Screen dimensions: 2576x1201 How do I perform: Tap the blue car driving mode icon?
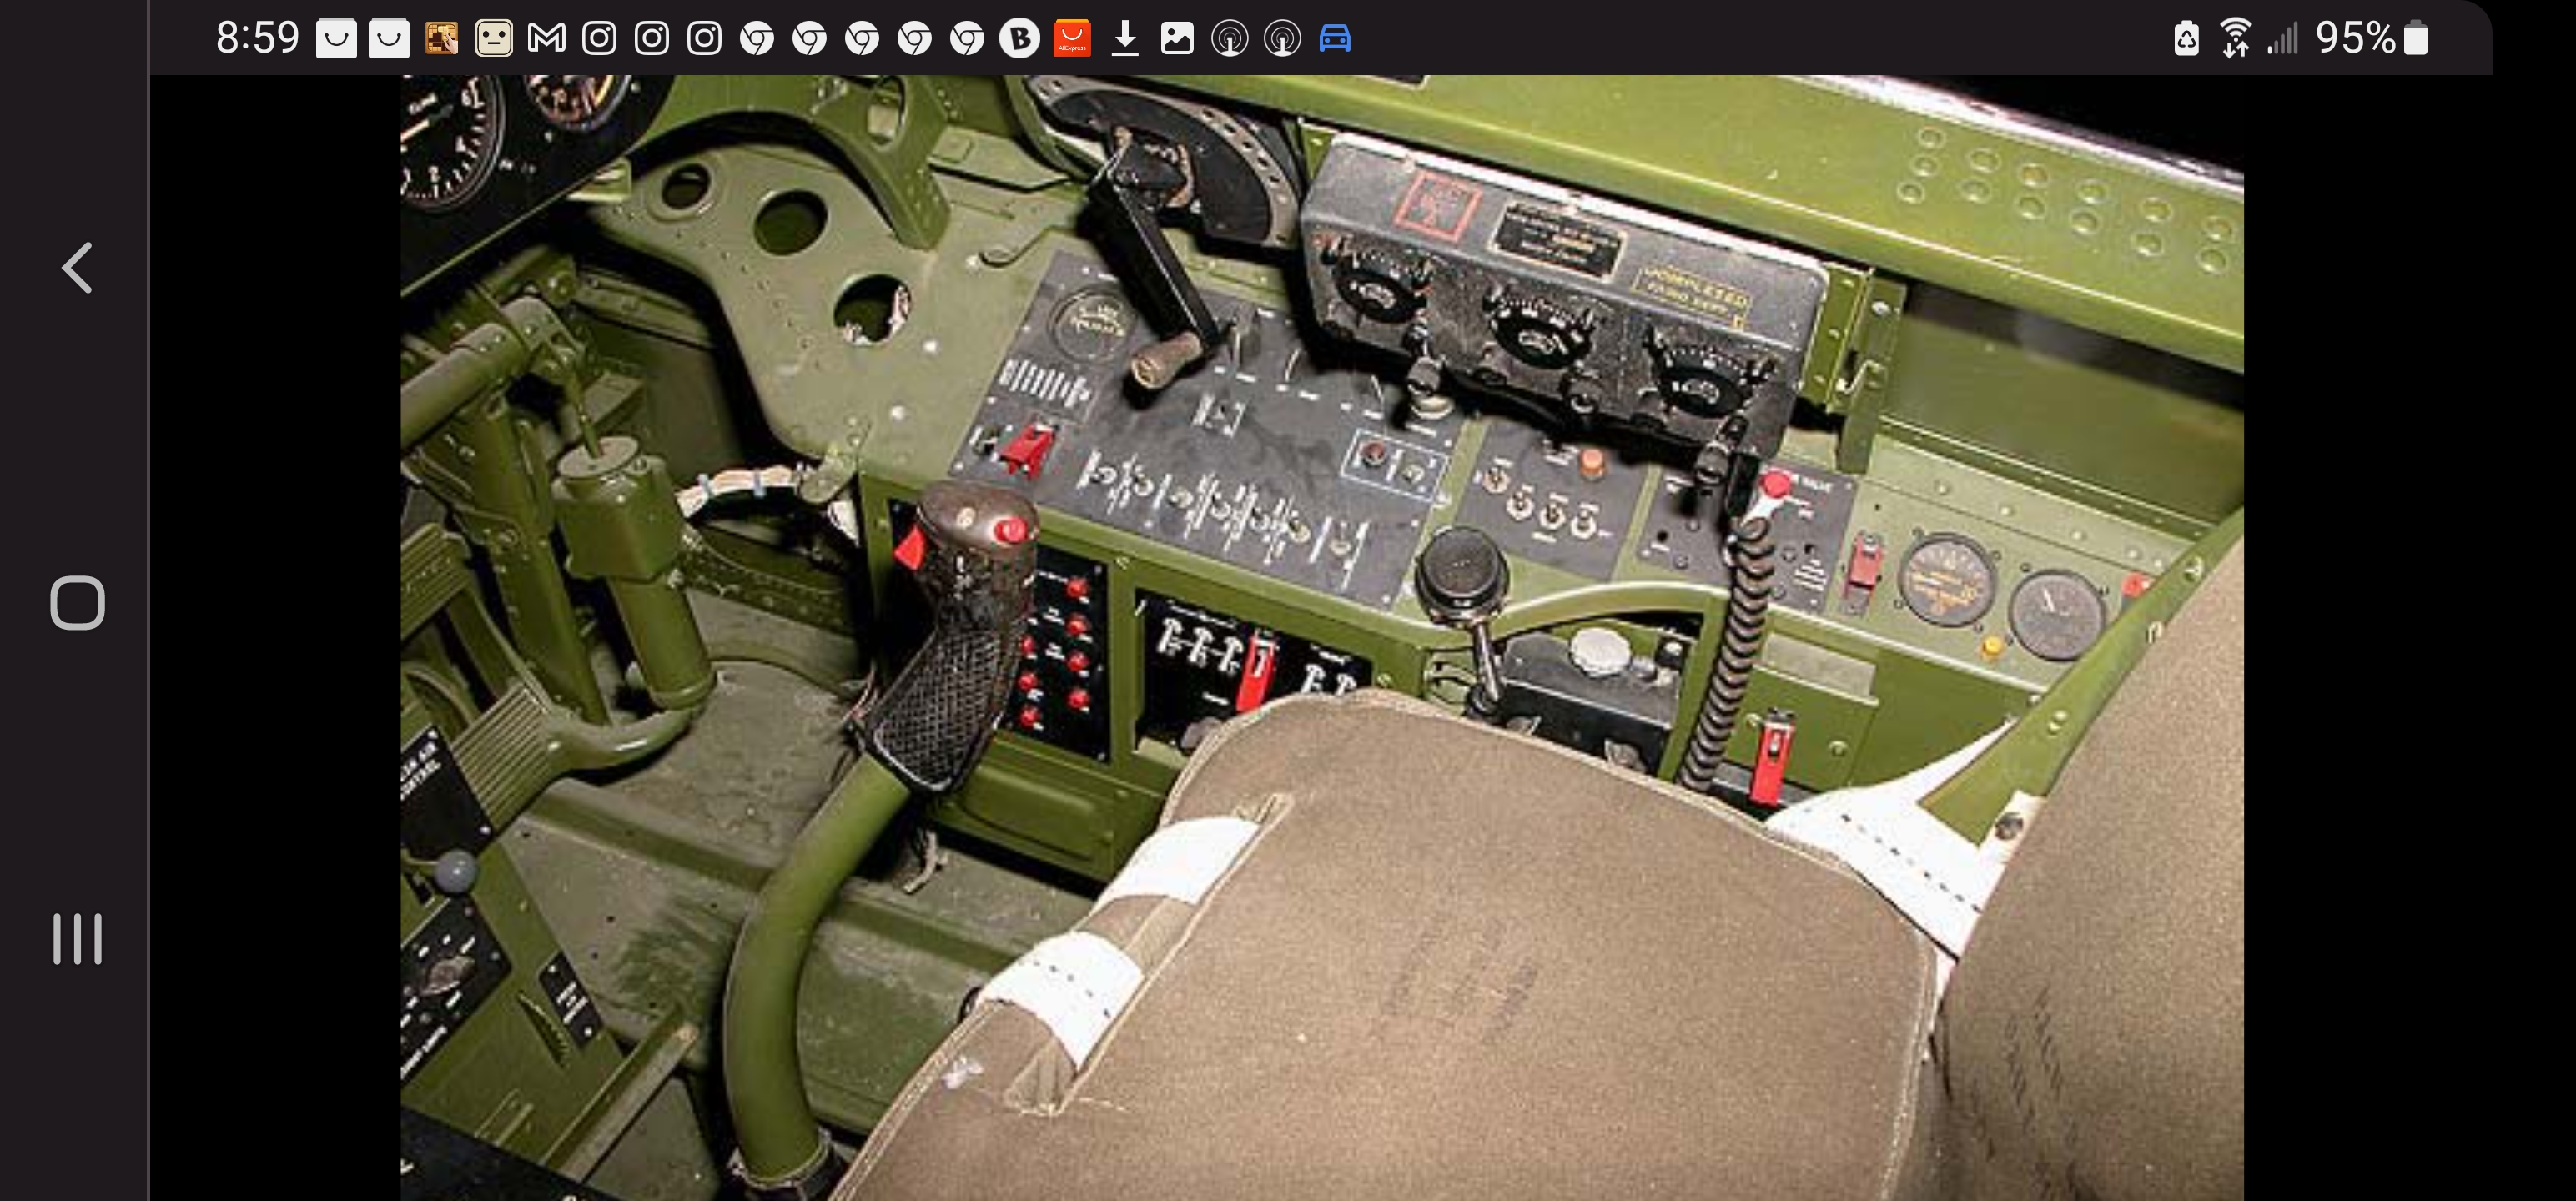[1335, 38]
